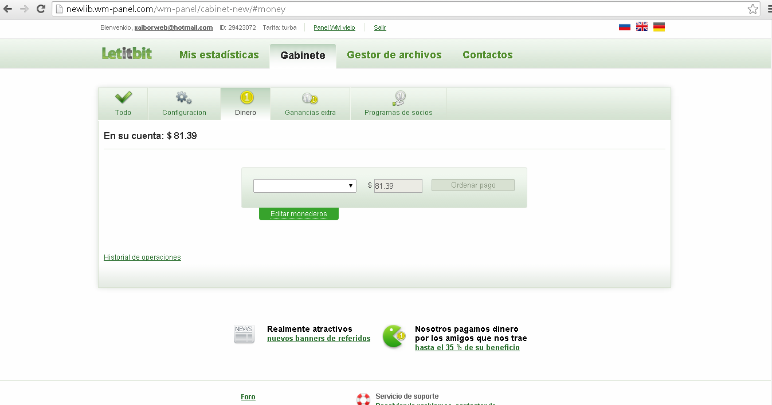
Task: Click the green checkmark Todo icon
Action: pos(123,97)
